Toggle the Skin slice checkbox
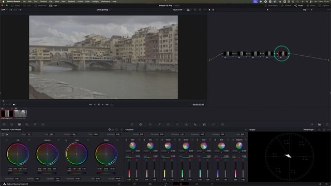The width and height of the screenshot is (331, 186). point(144,140)
